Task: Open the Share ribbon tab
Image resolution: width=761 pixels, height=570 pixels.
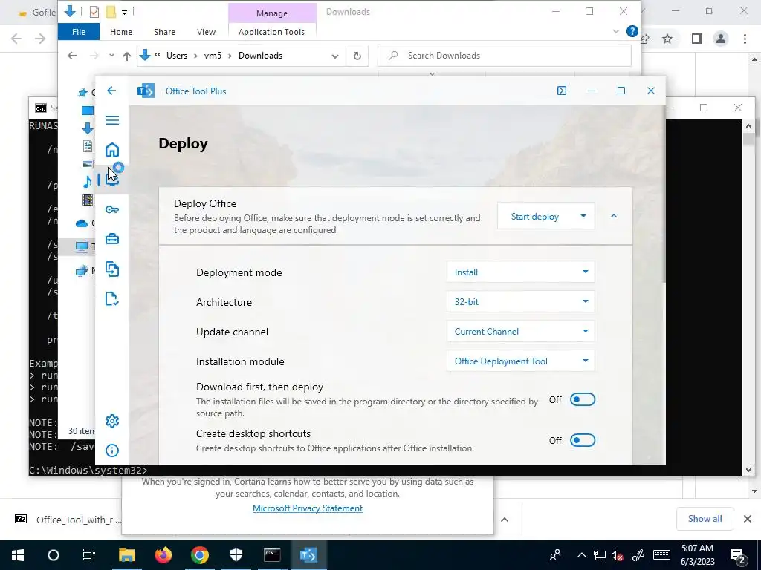Action: tap(164, 32)
